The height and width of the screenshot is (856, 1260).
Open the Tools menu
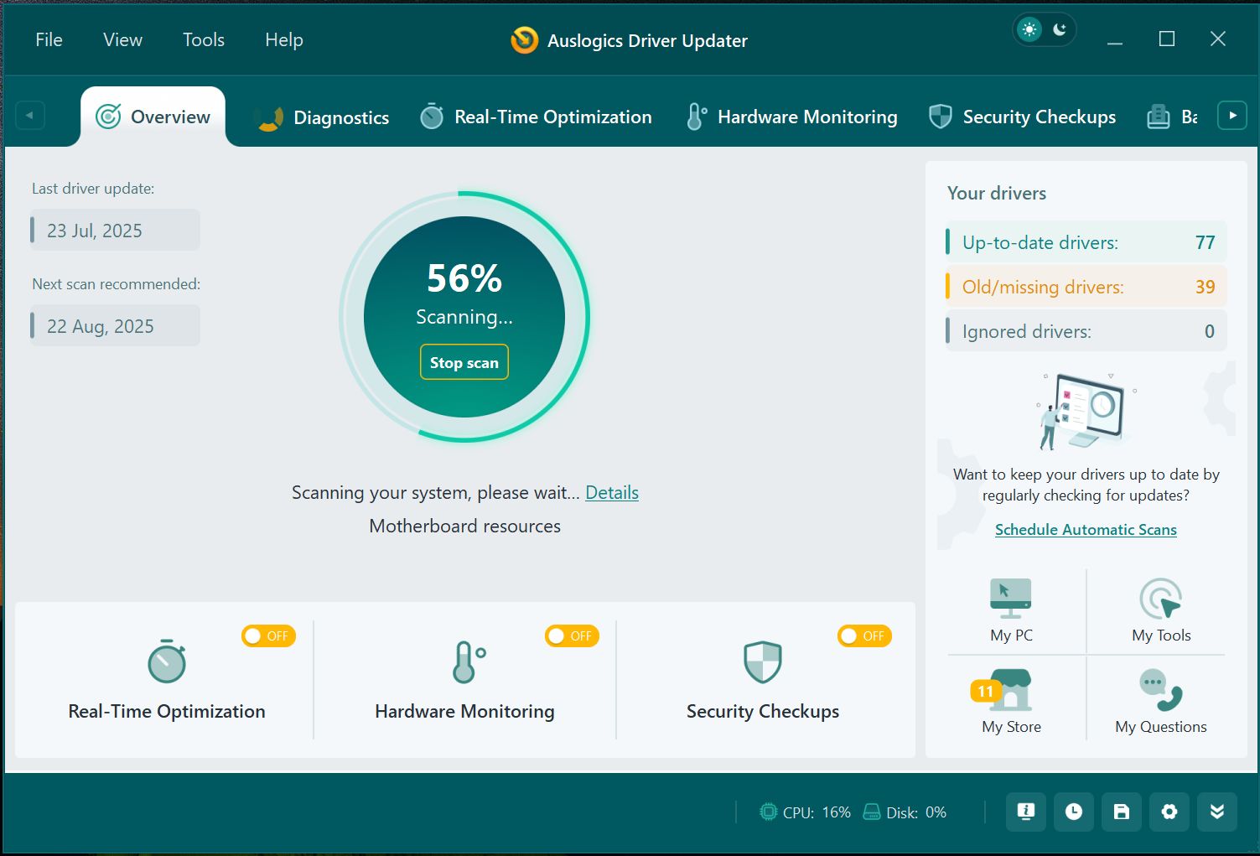click(204, 40)
